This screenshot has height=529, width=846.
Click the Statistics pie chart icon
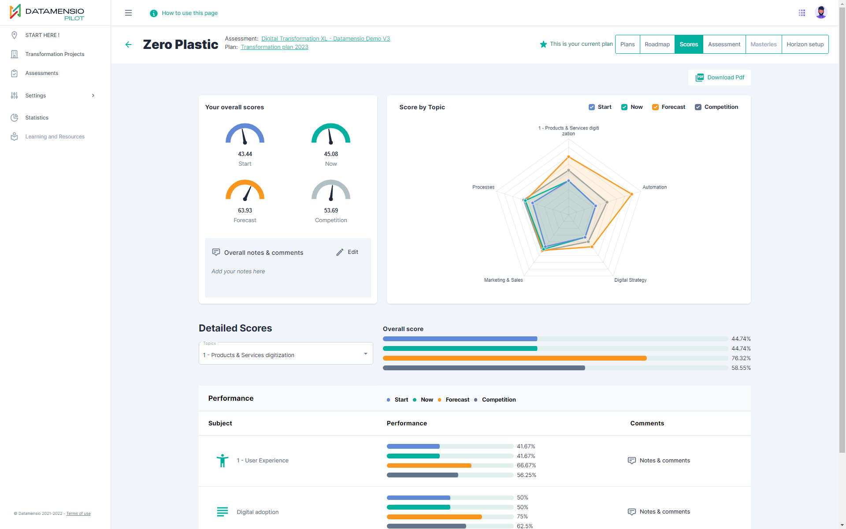(x=15, y=118)
